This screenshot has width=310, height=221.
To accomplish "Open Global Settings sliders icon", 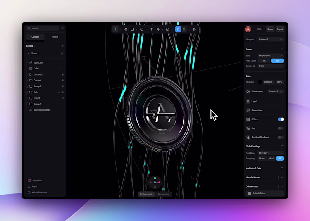I will pos(282,147).
